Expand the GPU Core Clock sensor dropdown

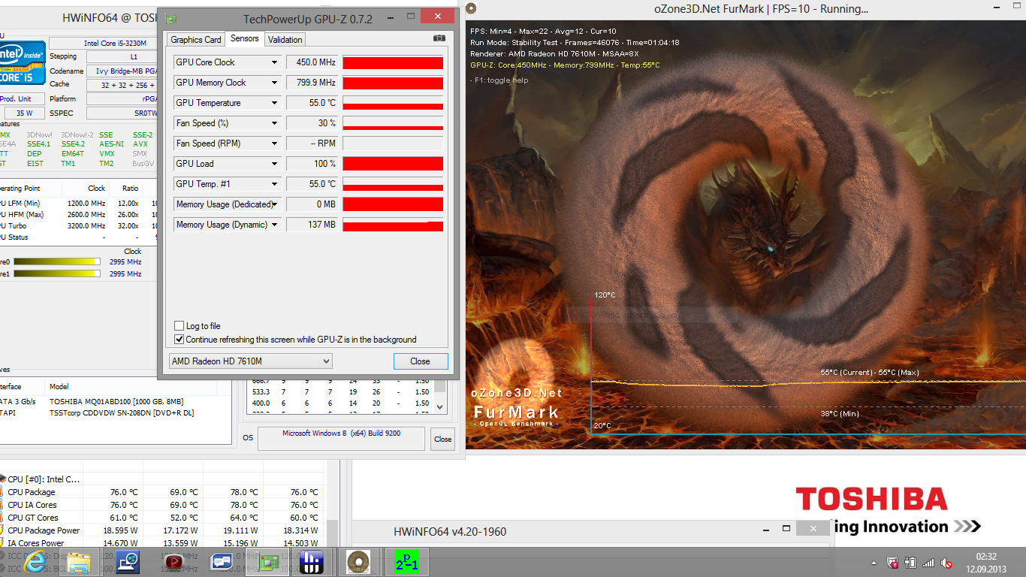tap(274, 62)
